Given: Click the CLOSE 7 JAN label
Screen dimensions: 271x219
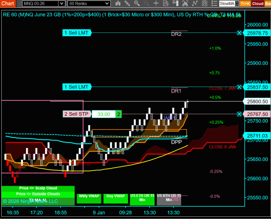Looking at the screenshot, I should pos(222,89).
